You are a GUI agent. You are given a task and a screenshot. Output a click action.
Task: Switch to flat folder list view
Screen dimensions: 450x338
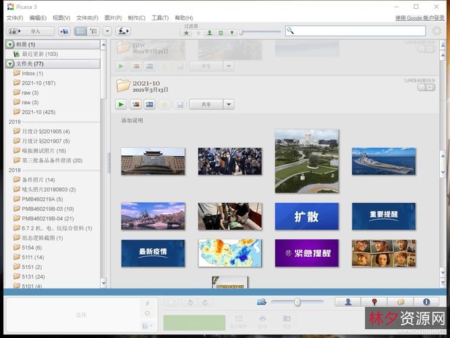click(80, 31)
